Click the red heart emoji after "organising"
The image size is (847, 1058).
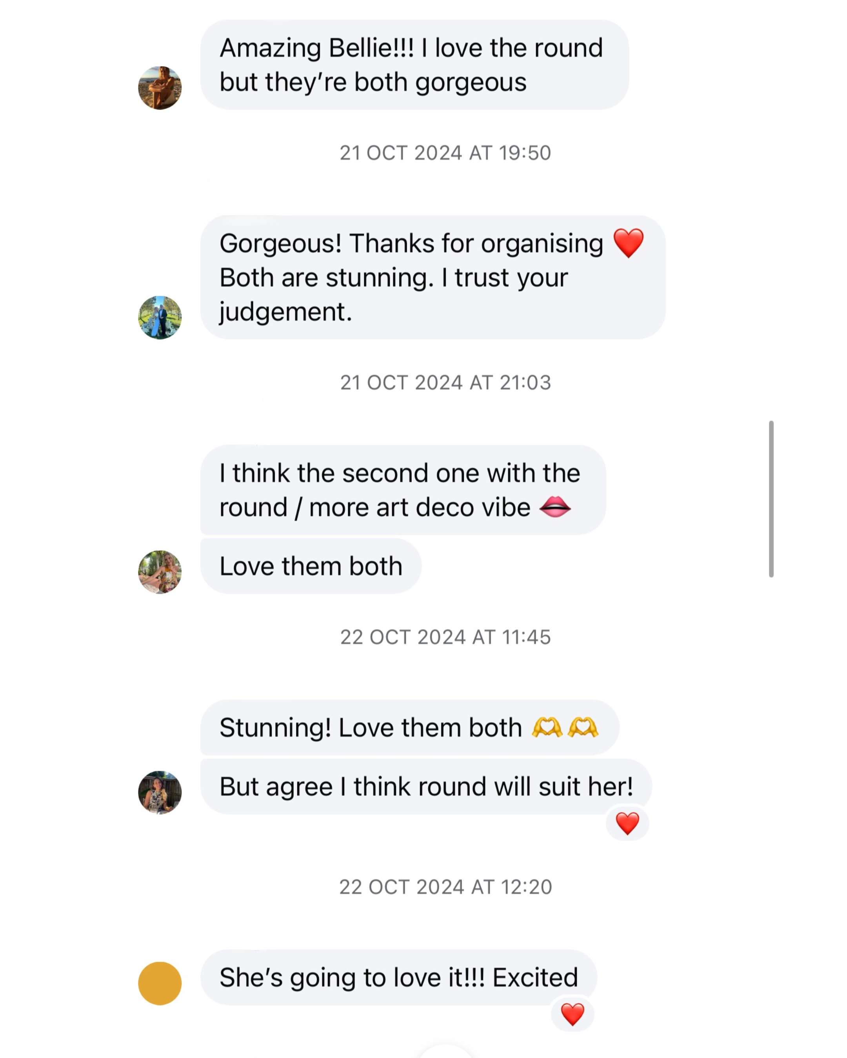point(628,243)
